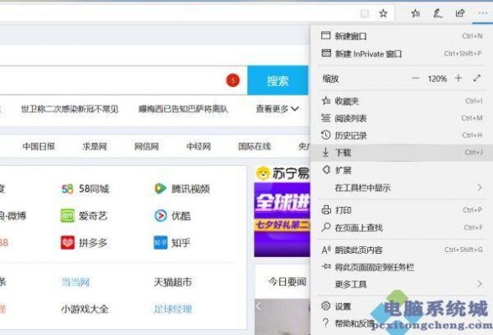
Task: Open the 优酷 site shortcut
Action: tap(173, 216)
